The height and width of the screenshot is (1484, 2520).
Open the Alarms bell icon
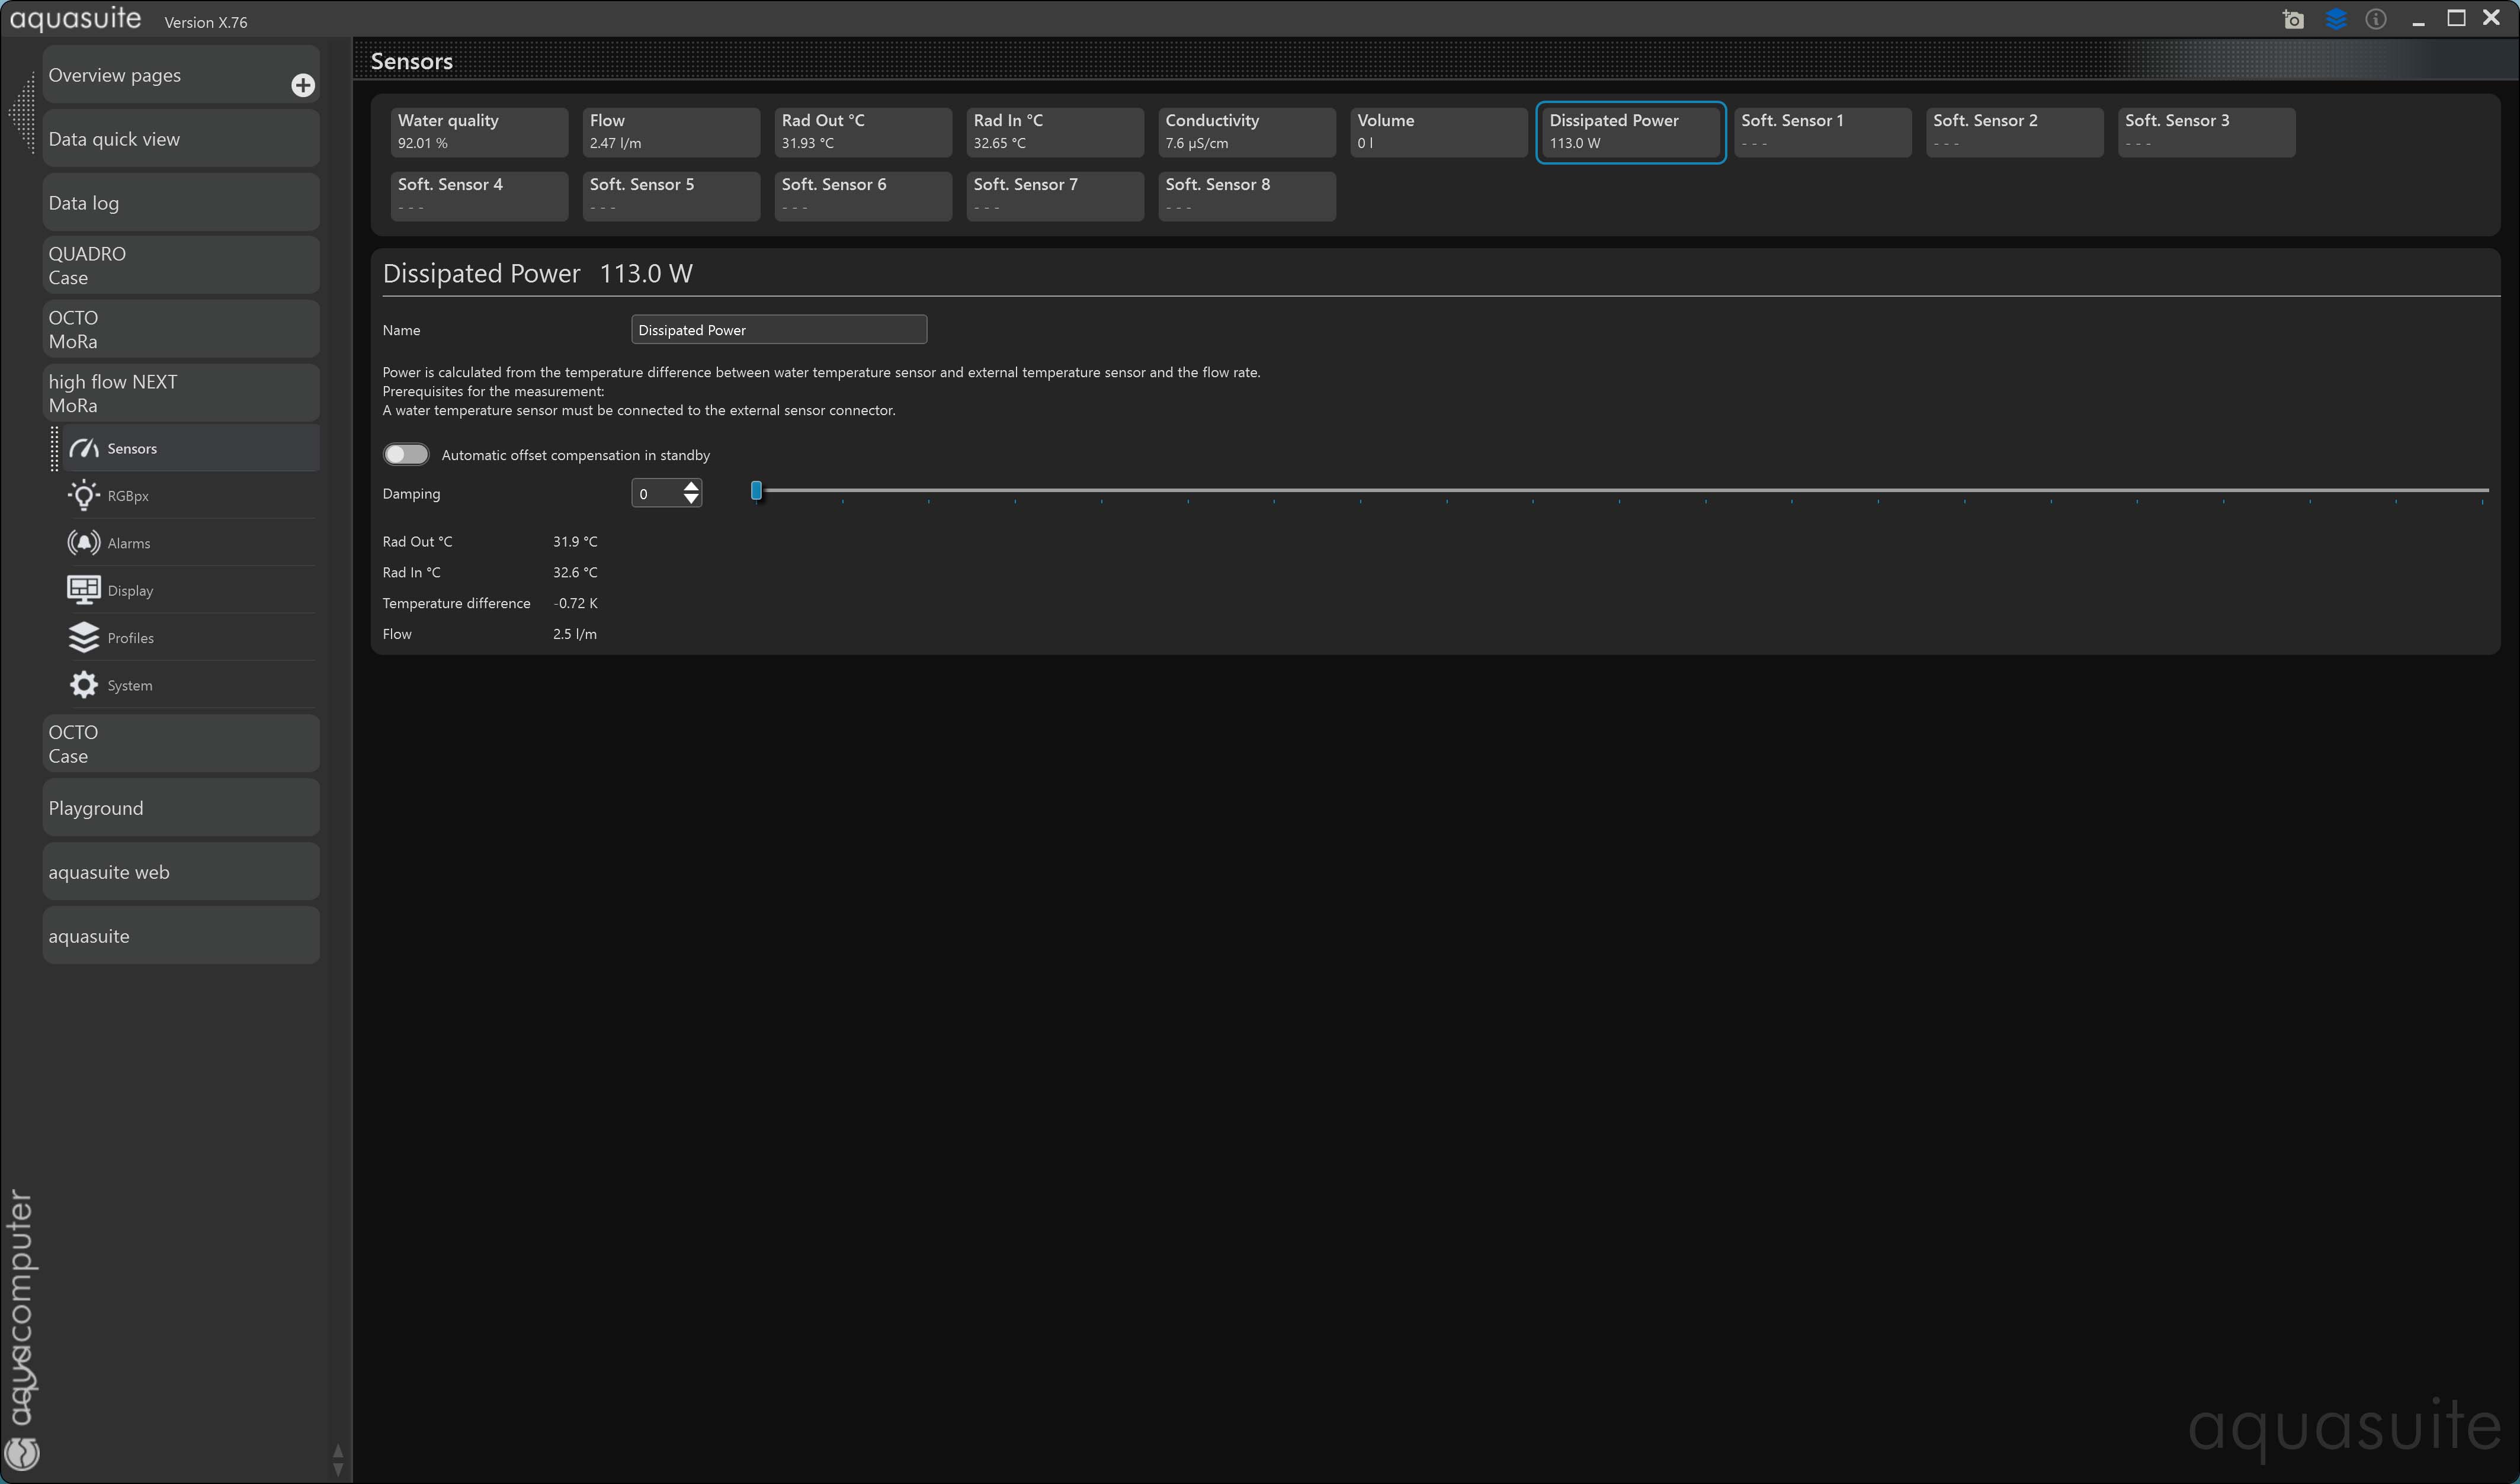(83, 543)
